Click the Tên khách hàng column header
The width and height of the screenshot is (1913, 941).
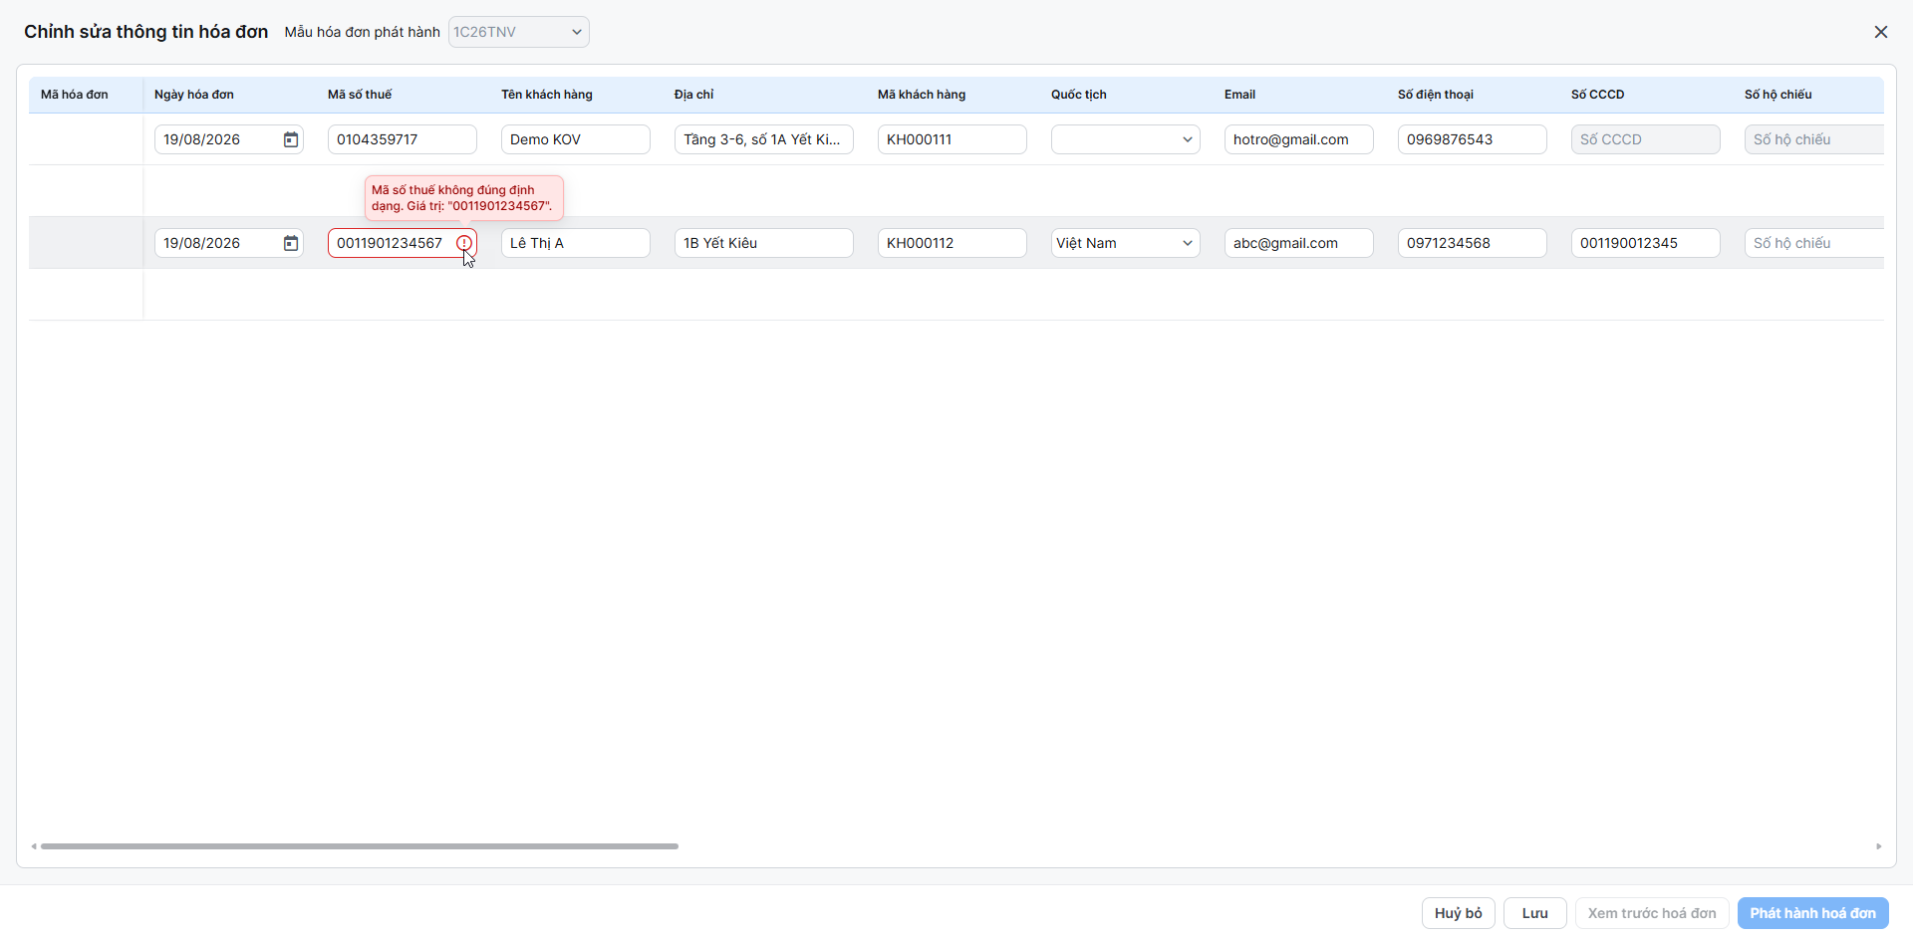[x=547, y=95]
